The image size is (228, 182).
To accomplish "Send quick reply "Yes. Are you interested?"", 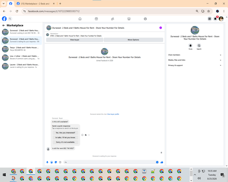I will [65, 133].
